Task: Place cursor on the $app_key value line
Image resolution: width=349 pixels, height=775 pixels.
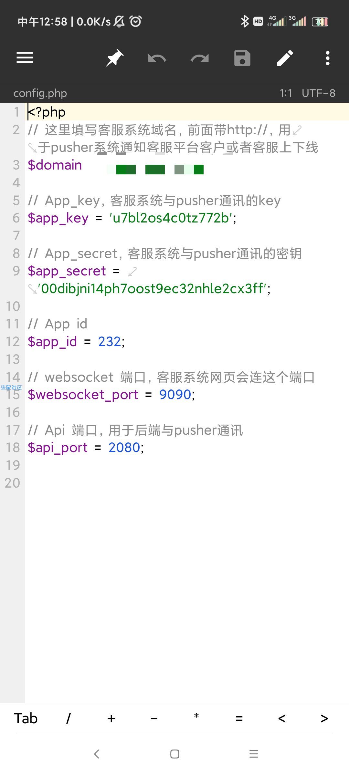Action: (x=132, y=218)
